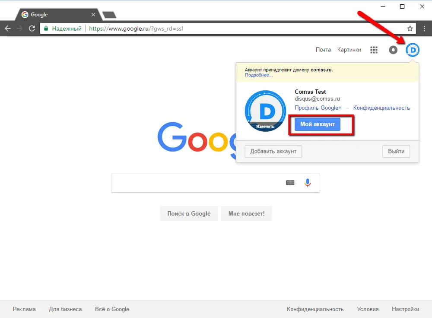Open the Google apps grid
432x318 pixels.
[x=374, y=50]
